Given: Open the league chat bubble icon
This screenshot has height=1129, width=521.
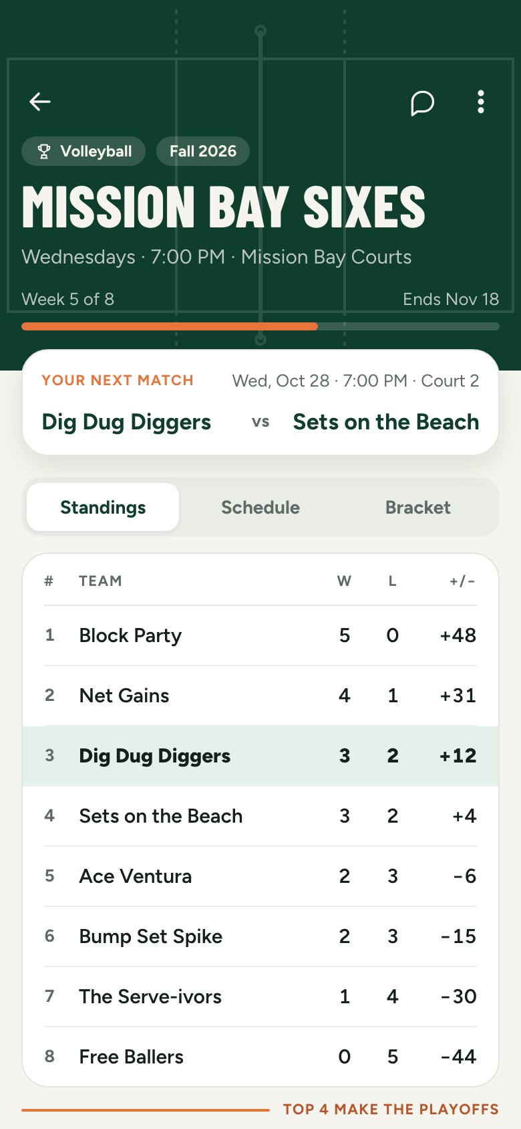Looking at the screenshot, I should (422, 103).
